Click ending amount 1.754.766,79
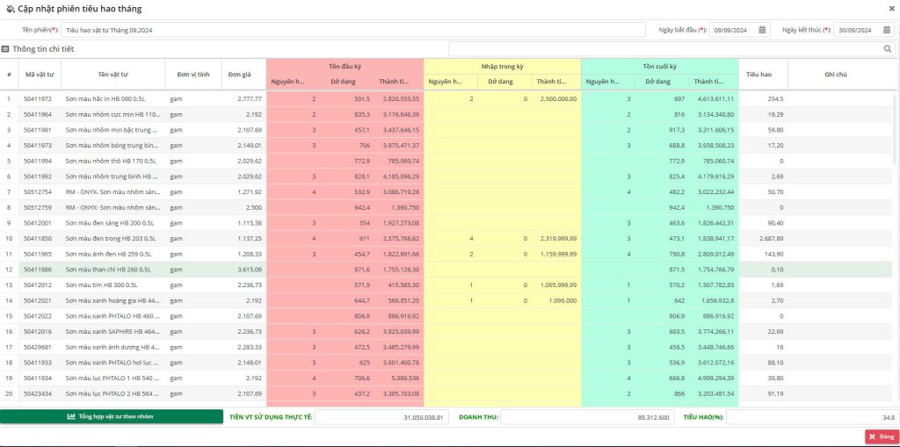 pos(715,270)
